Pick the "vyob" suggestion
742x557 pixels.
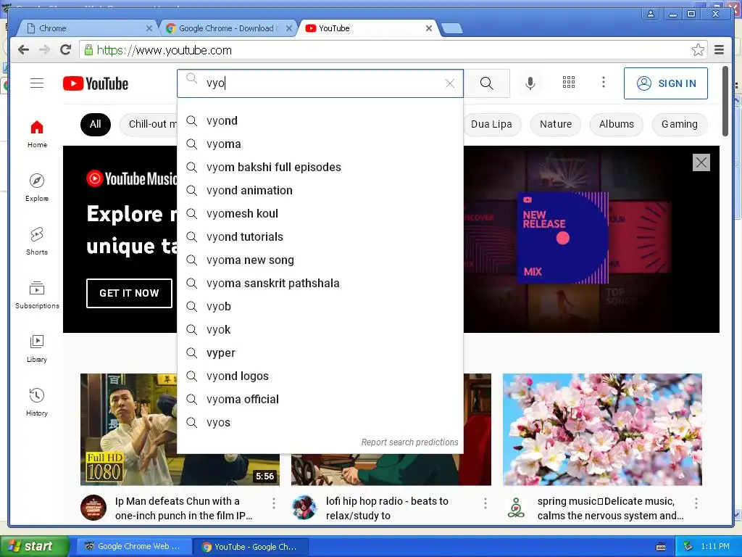pyautogui.click(x=320, y=307)
